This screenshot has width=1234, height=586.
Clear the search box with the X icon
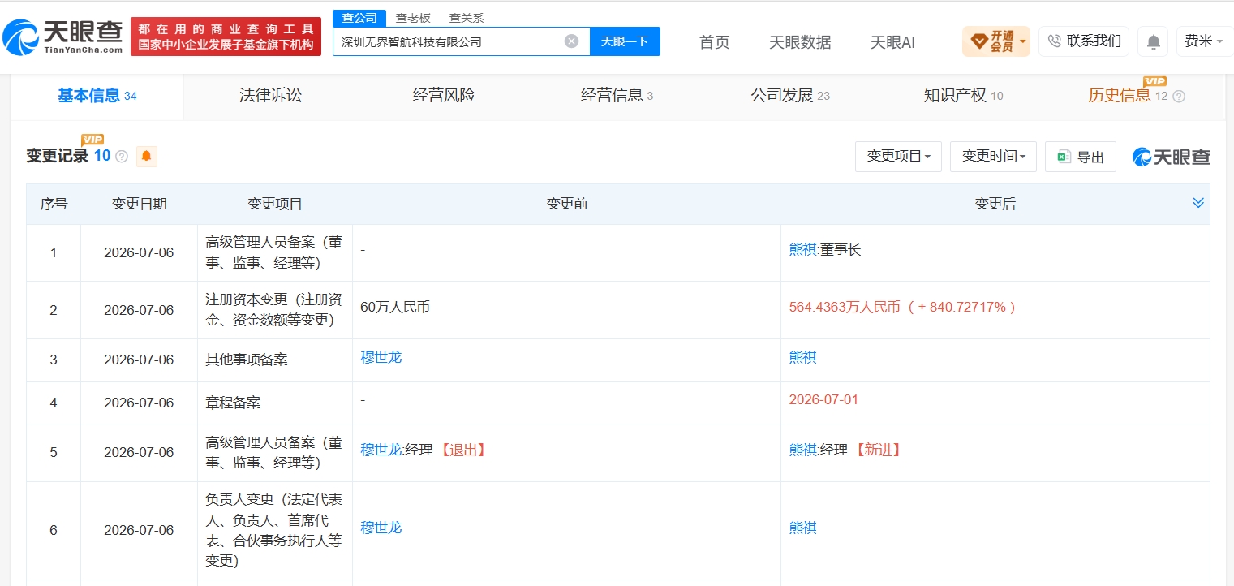click(x=571, y=41)
